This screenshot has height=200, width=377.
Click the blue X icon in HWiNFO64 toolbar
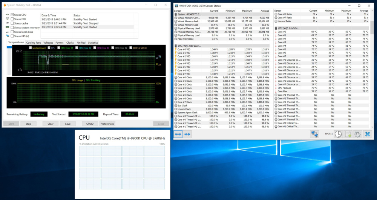click(367, 134)
